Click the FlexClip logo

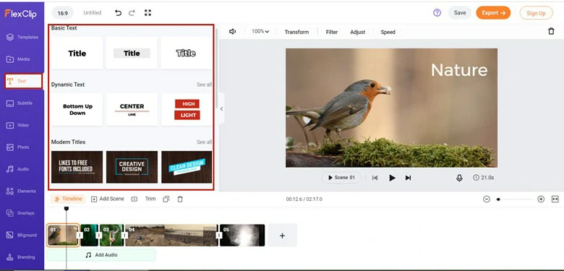(x=20, y=14)
